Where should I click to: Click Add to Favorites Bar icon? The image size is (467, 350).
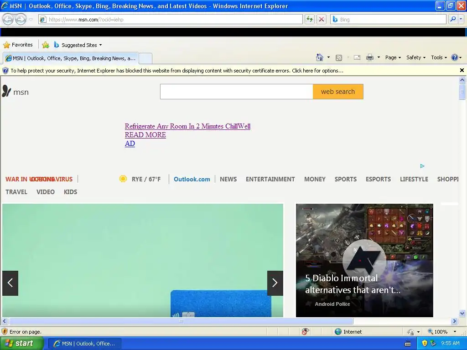(46, 45)
